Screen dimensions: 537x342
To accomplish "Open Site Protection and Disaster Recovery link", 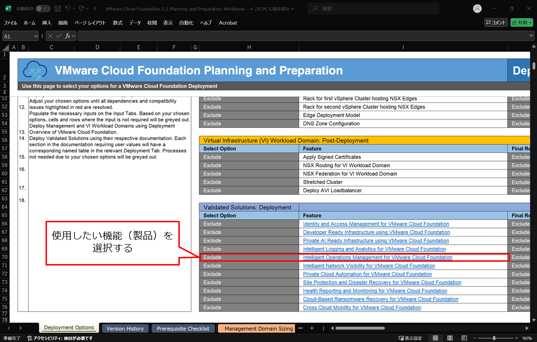I will (x=382, y=282).
